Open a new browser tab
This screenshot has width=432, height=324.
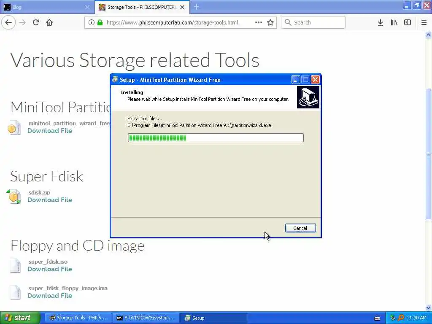coord(197,7)
